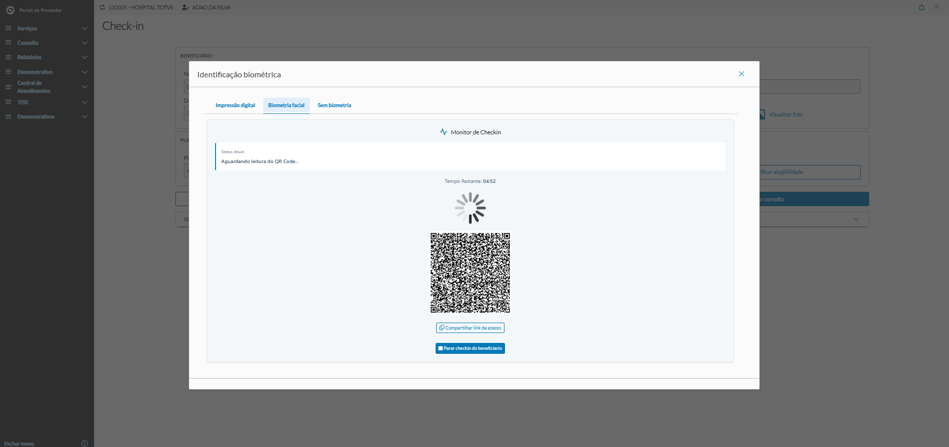949x447 pixels.
Task: Click the switch-provider arrows icon before 110005
Action: [x=103, y=7]
